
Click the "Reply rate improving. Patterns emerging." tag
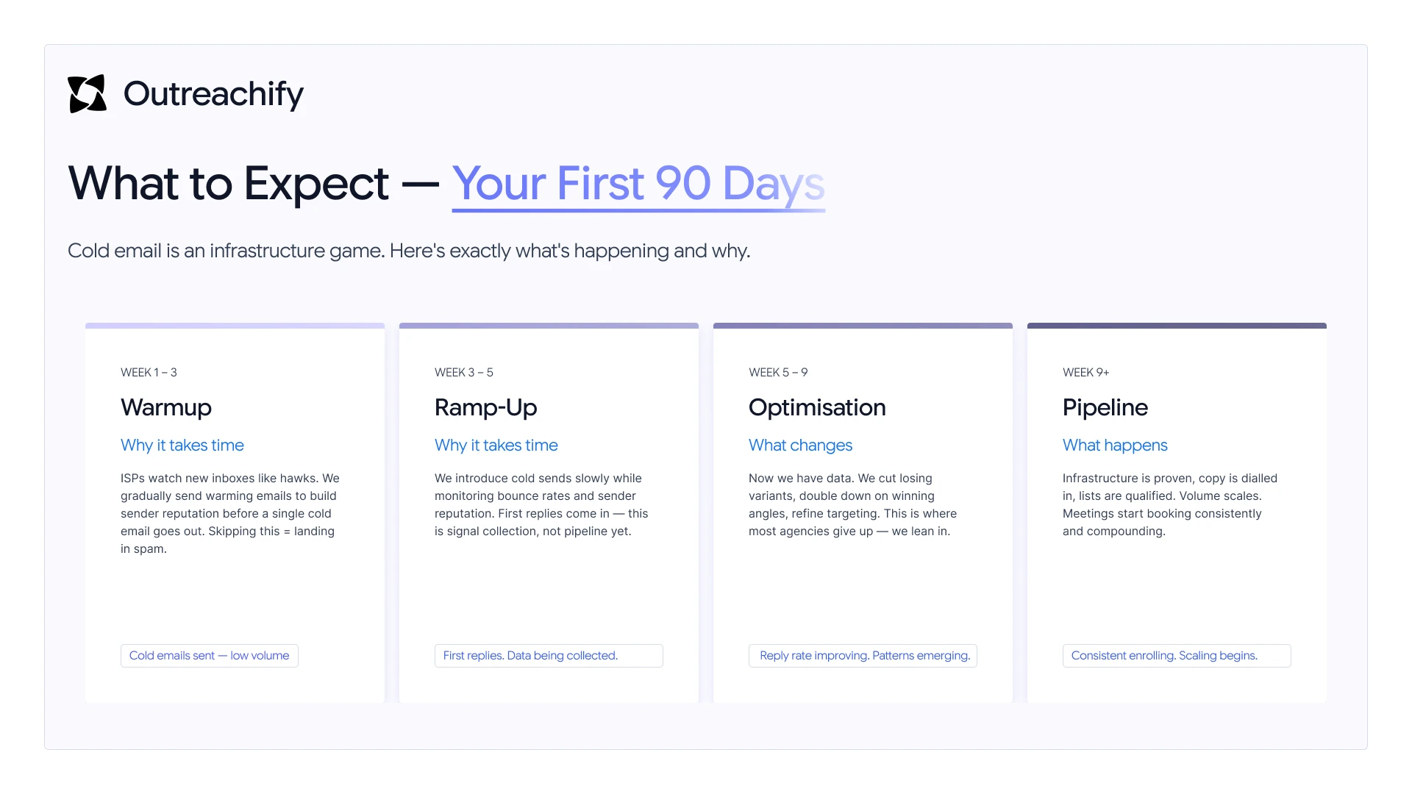tap(863, 656)
